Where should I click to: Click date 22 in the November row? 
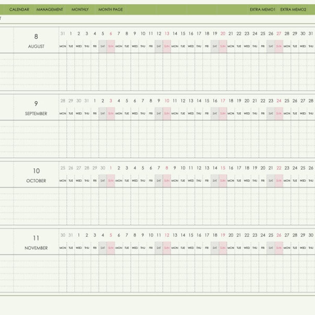tap(247, 235)
